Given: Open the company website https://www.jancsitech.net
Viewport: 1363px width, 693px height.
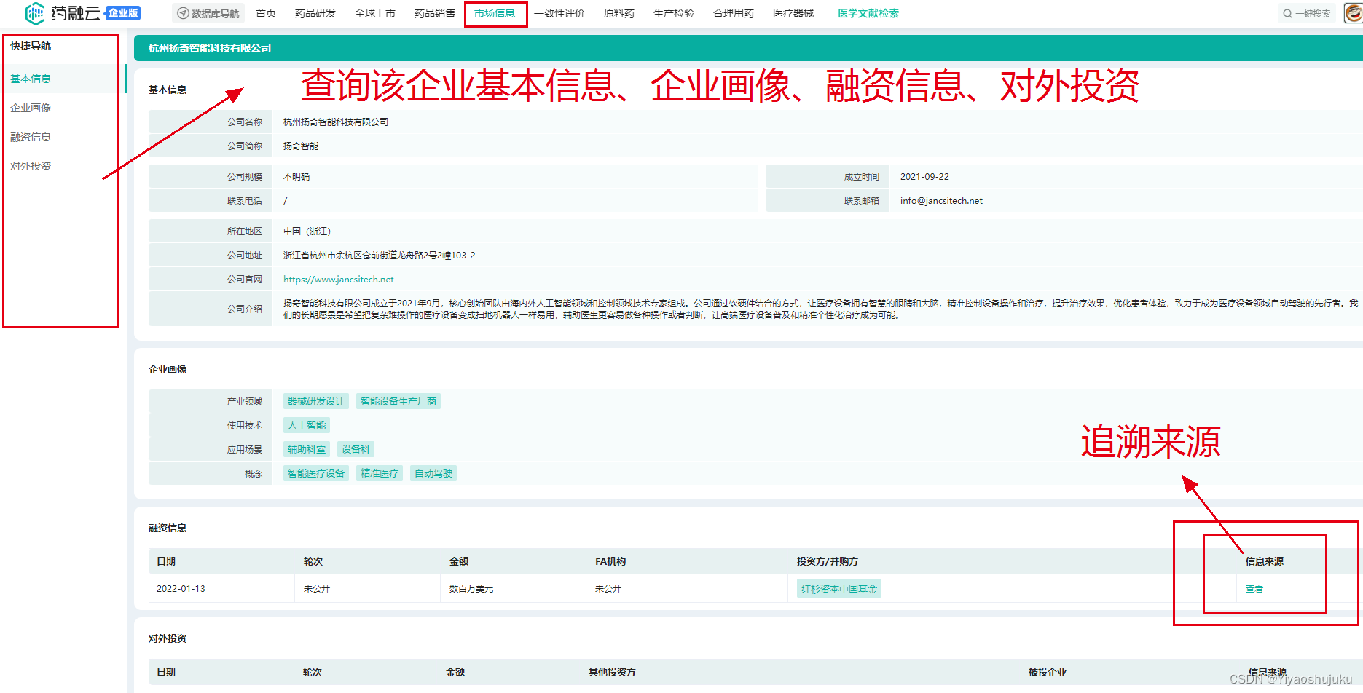Looking at the screenshot, I should pyautogui.click(x=339, y=280).
